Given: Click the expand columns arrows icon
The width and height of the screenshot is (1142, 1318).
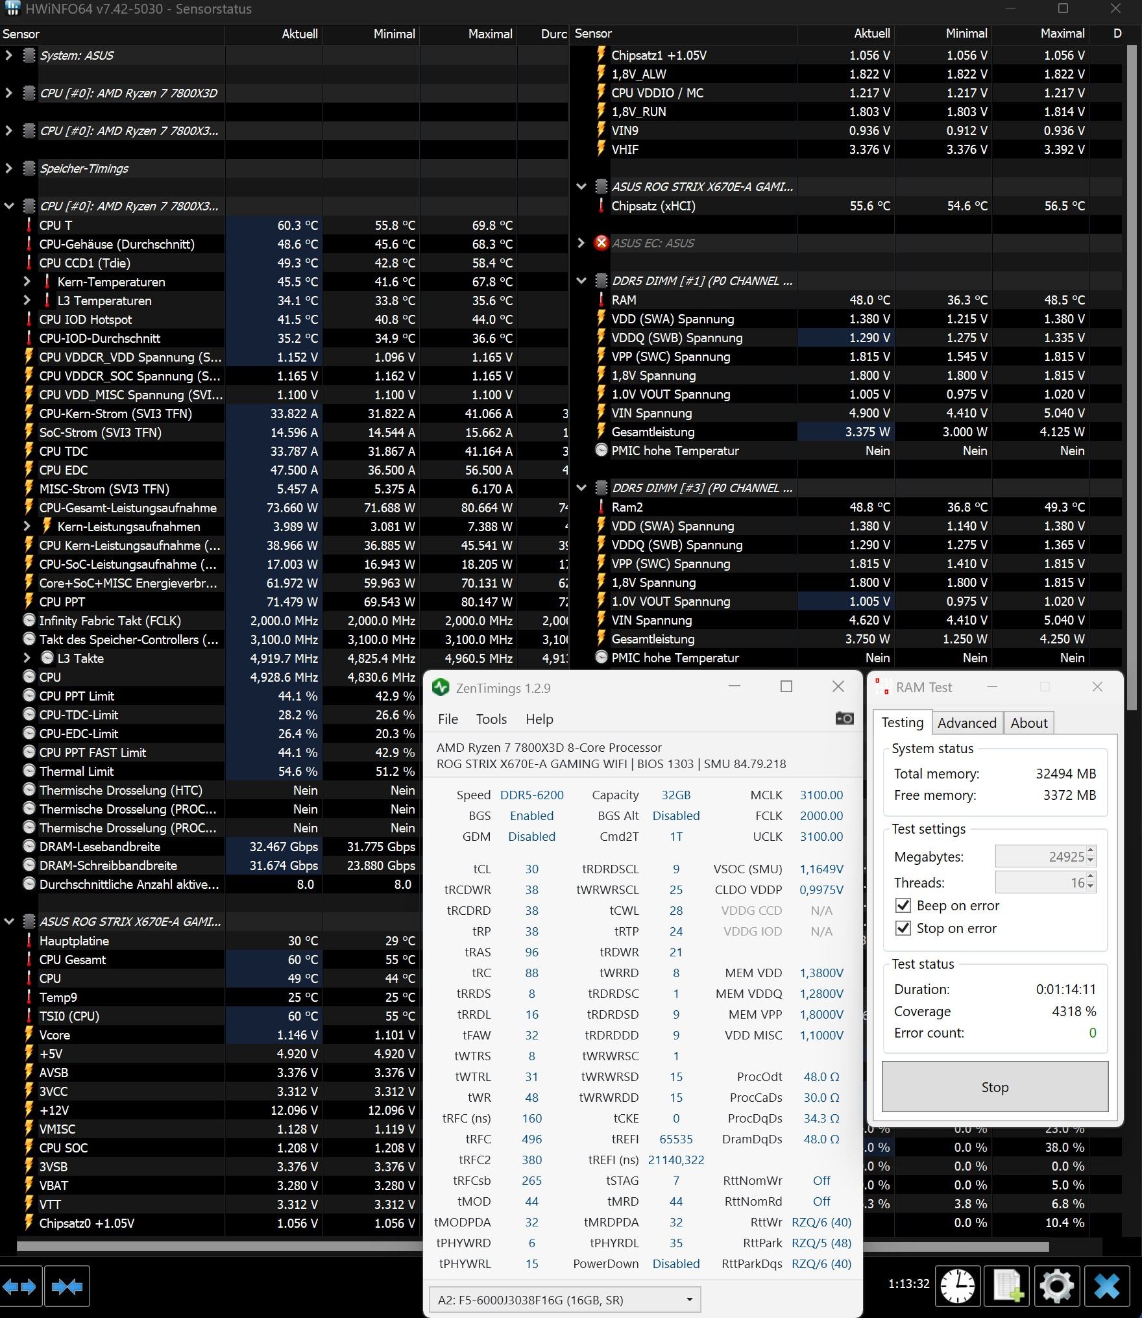Looking at the screenshot, I should [x=19, y=1286].
